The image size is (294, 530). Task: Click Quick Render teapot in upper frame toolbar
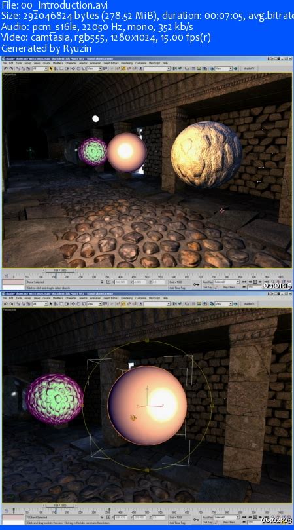point(236,69)
